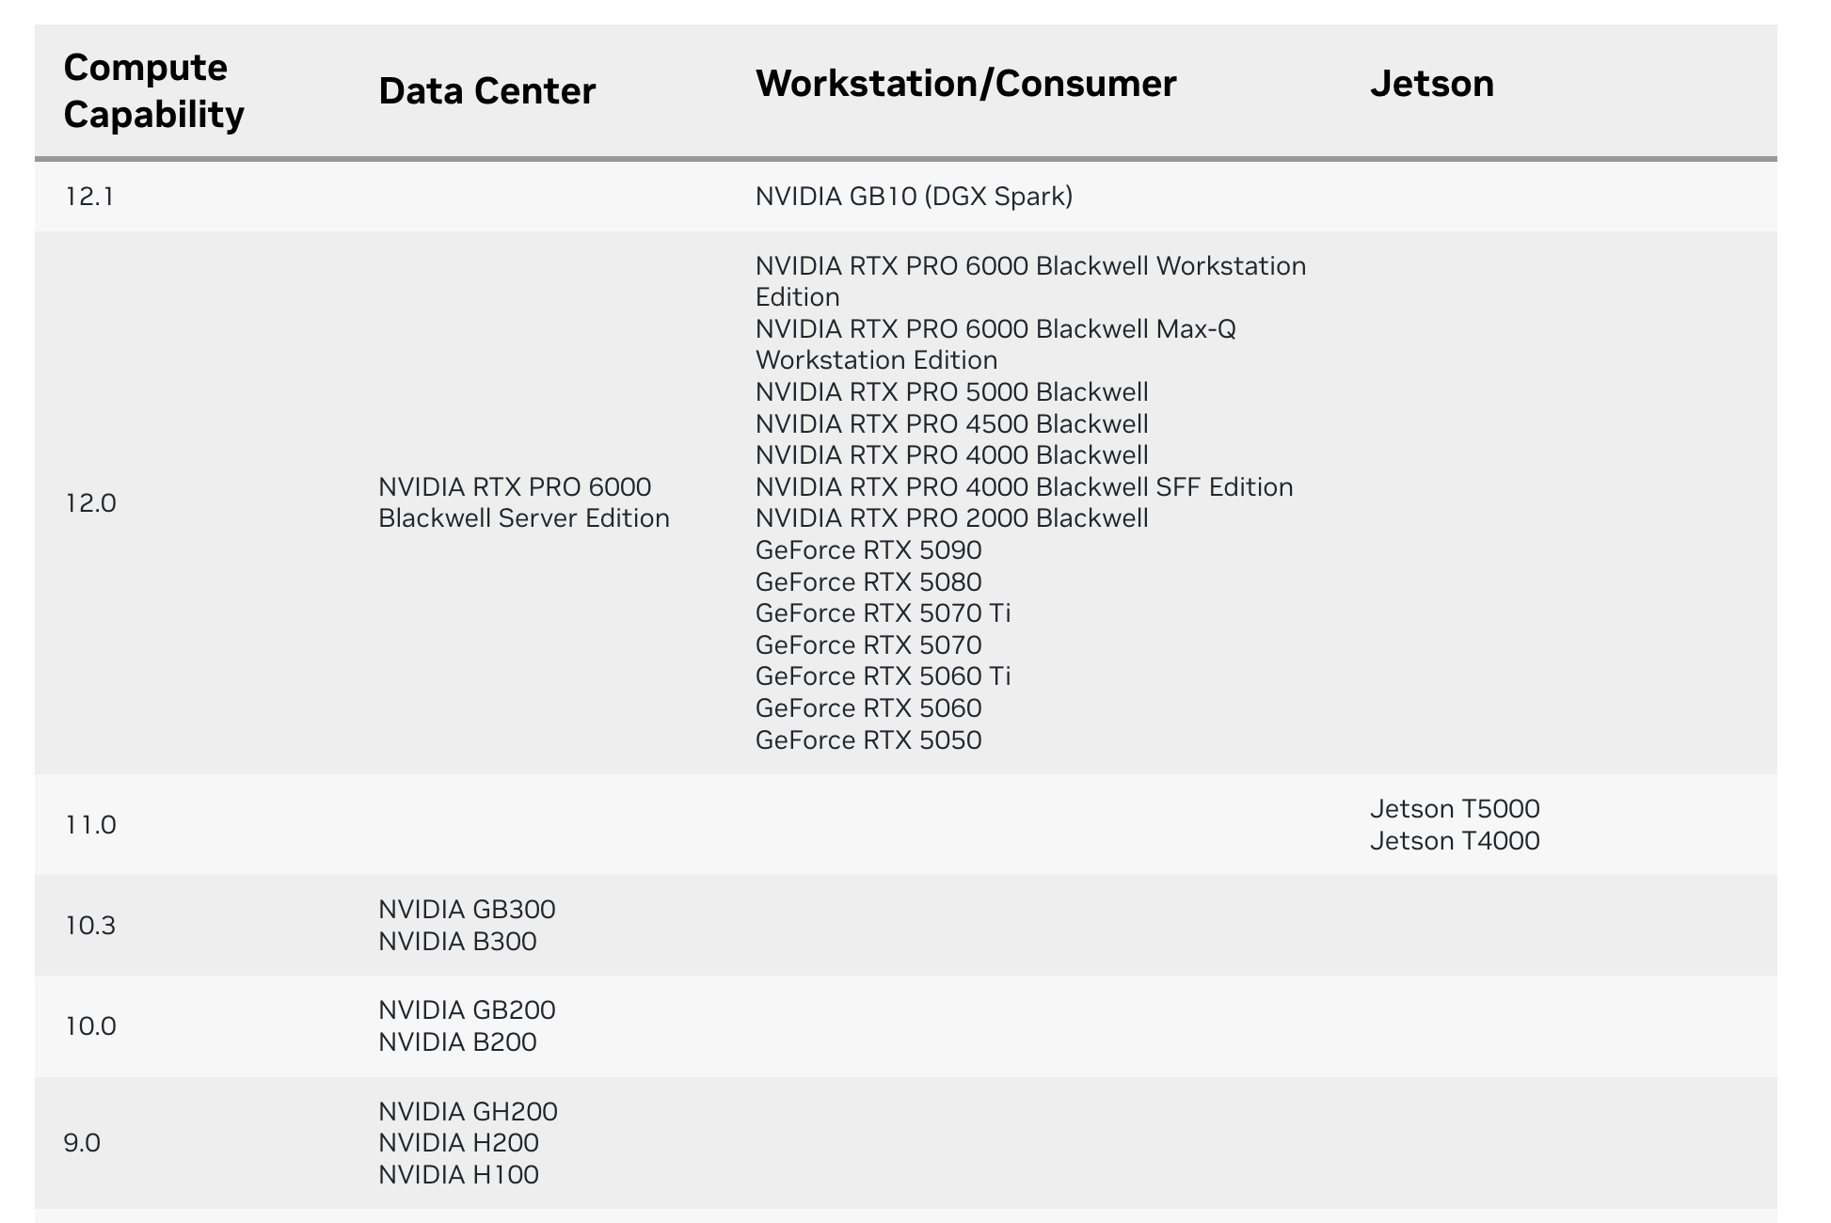Click the Jetson column header
The height and width of the screenshot is (1223, 1831).
[x=1431, y=84]
